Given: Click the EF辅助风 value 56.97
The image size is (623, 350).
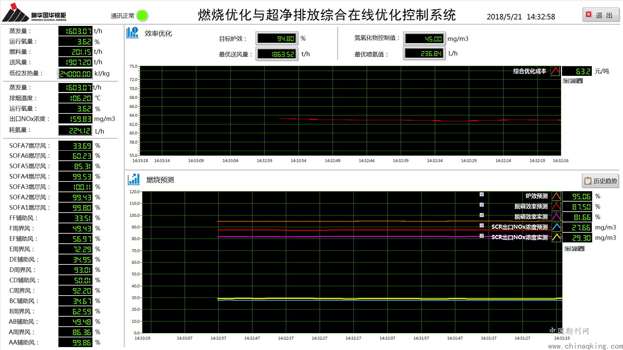Looking at the screenshot, I should tap(75, 239).
